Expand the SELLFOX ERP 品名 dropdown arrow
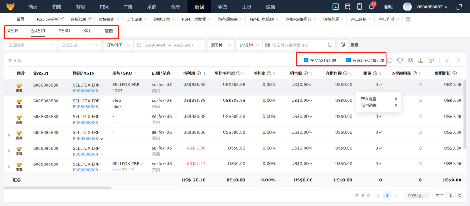Image resolution: width=470 pixels, height=206 pixels. [141, 163]
